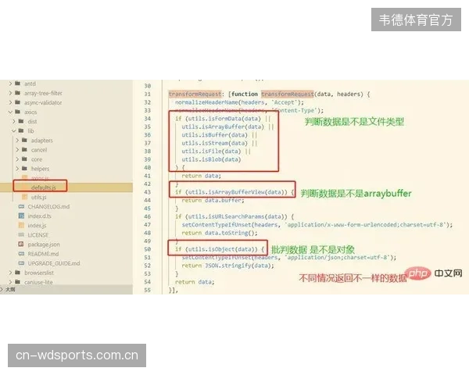Expand the cancel folder chevron

point(17,150)
